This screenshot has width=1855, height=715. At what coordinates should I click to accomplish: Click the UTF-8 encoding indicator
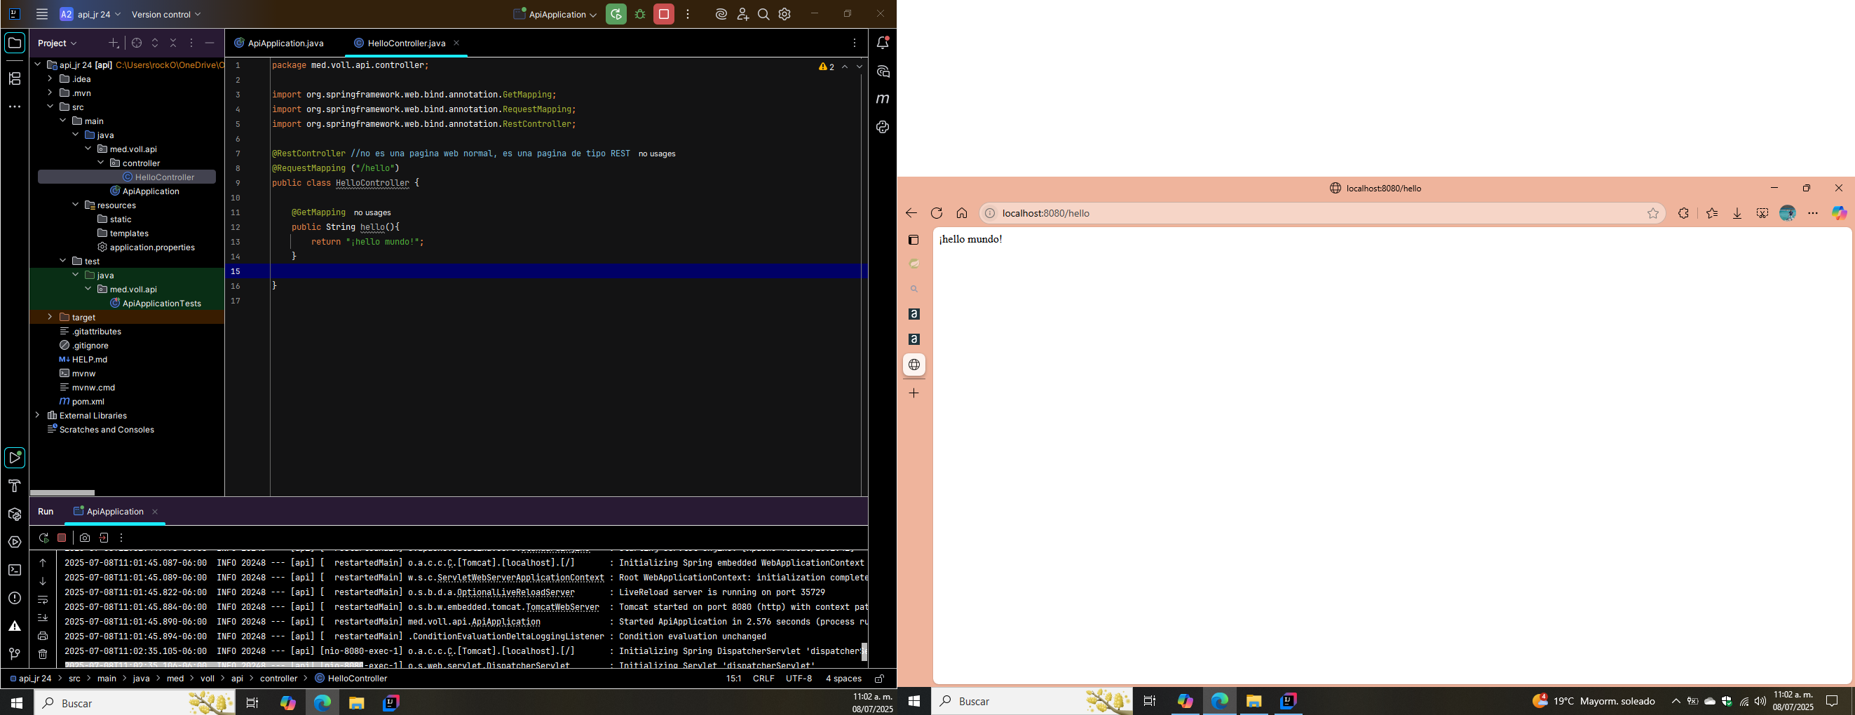(799, 679)
